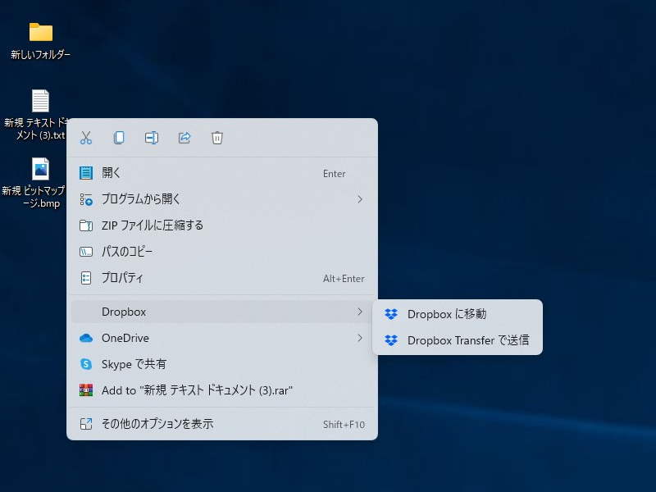Click the Delete trash icon
Screen dimensions: 656x492
(x=216, y=138)
